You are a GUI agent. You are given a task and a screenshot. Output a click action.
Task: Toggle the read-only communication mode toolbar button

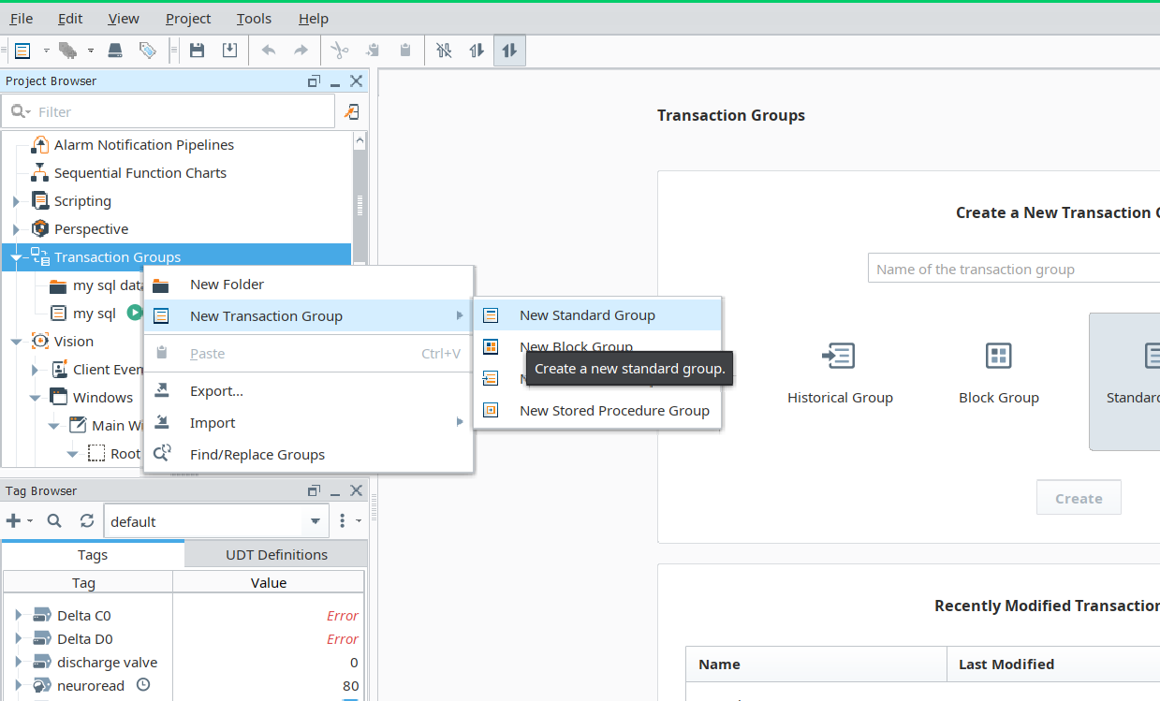click(477, 51)
